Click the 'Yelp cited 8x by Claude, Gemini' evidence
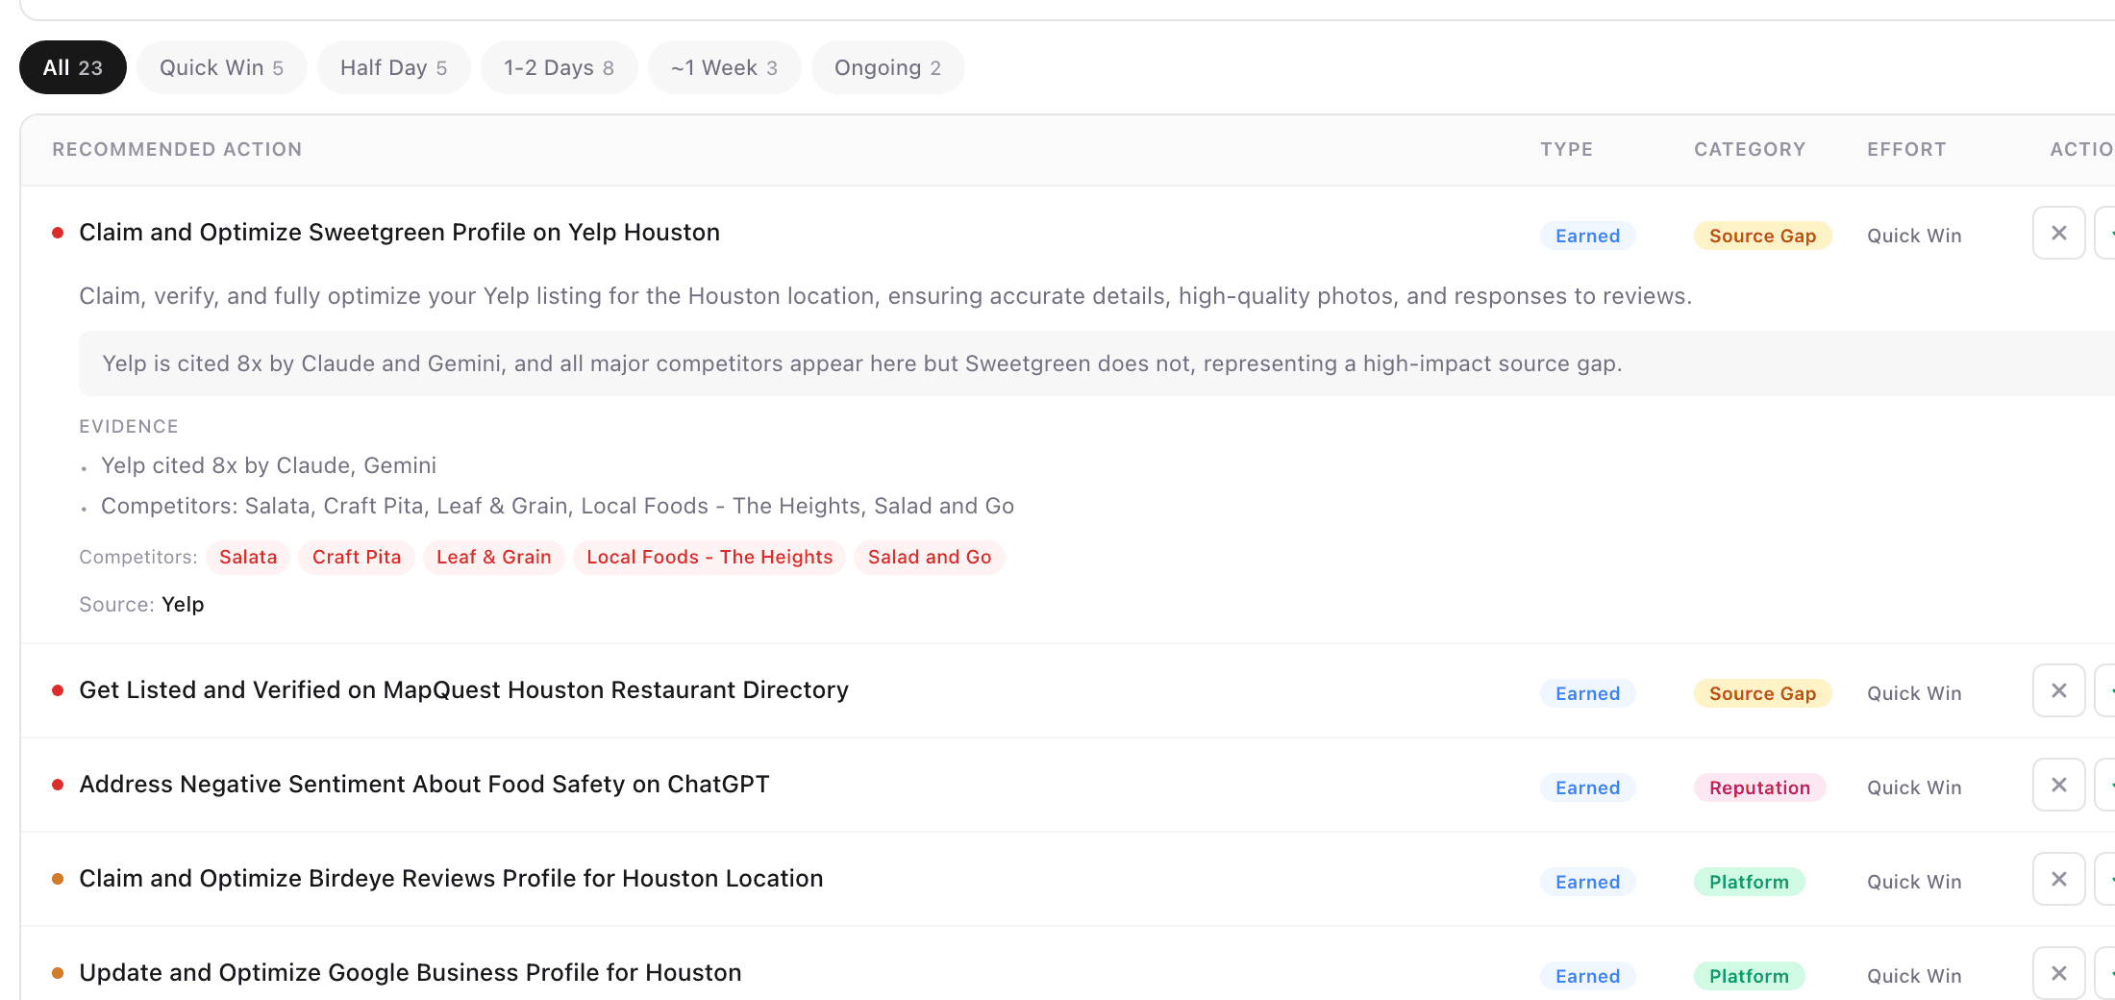This screenshot has height=1000, width=2115. 268,465
